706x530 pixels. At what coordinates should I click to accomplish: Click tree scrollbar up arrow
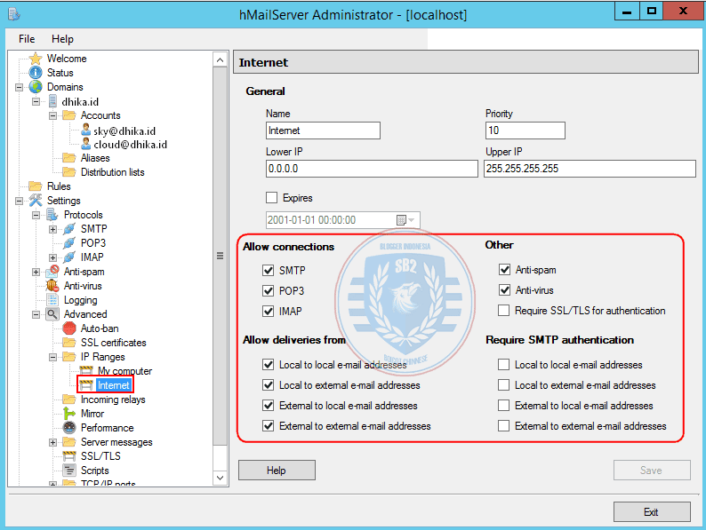pyautogui.click(x=220, y=59)
